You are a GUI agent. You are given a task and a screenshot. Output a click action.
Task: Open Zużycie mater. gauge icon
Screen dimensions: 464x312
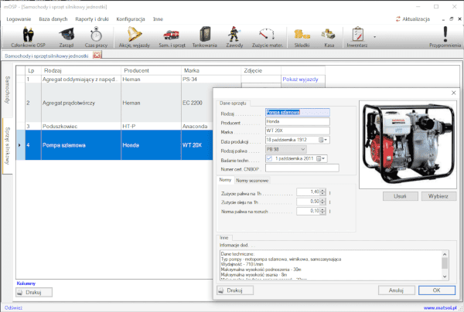(268, 36)
